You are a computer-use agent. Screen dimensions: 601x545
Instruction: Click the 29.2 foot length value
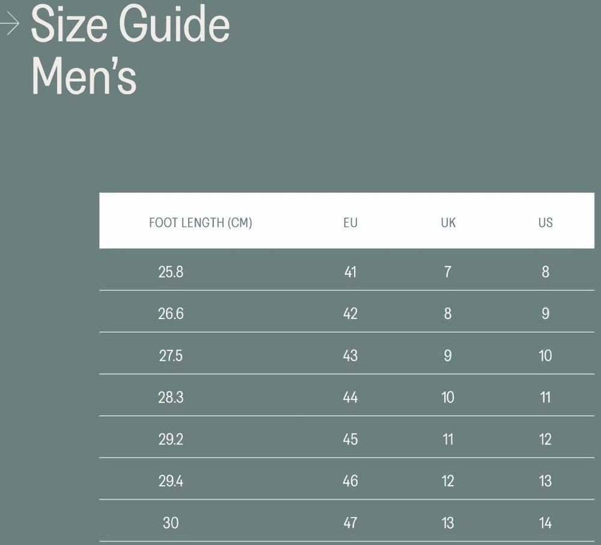[171, 439]
